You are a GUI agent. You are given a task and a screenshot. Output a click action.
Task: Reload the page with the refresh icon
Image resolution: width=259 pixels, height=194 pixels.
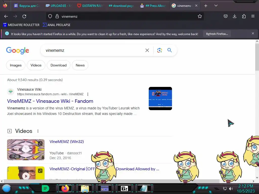[24, 16]
